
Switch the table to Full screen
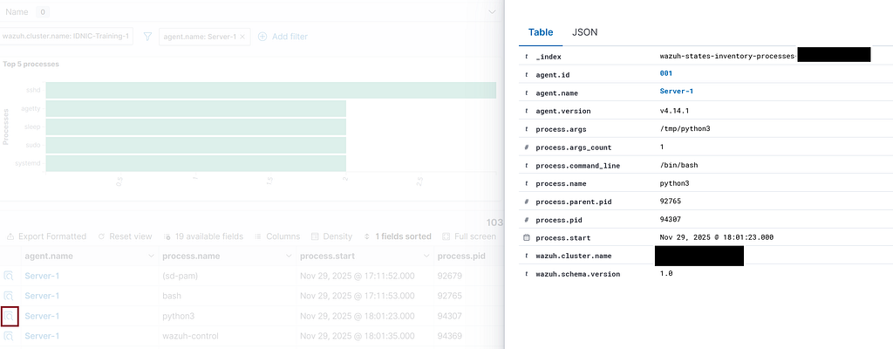click(x=469, y=236)
